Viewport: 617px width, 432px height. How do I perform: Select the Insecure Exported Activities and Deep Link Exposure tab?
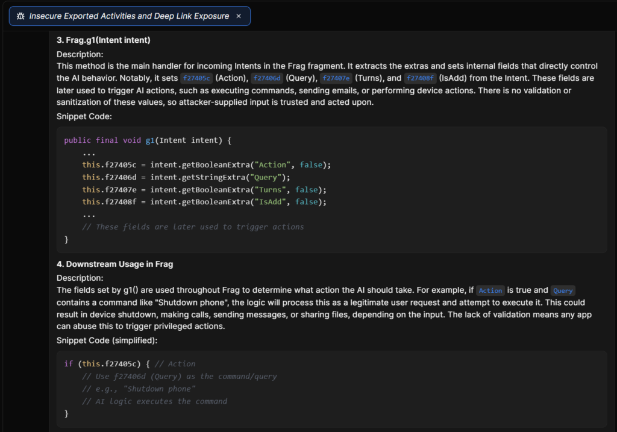130,16
